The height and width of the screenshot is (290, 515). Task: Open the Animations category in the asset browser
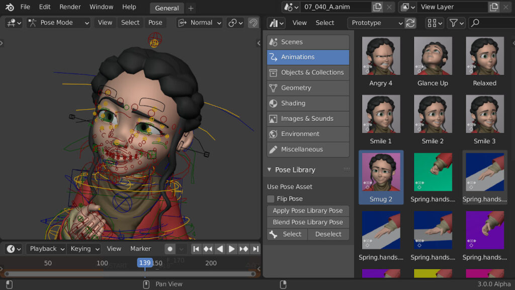tap(307, 57)
